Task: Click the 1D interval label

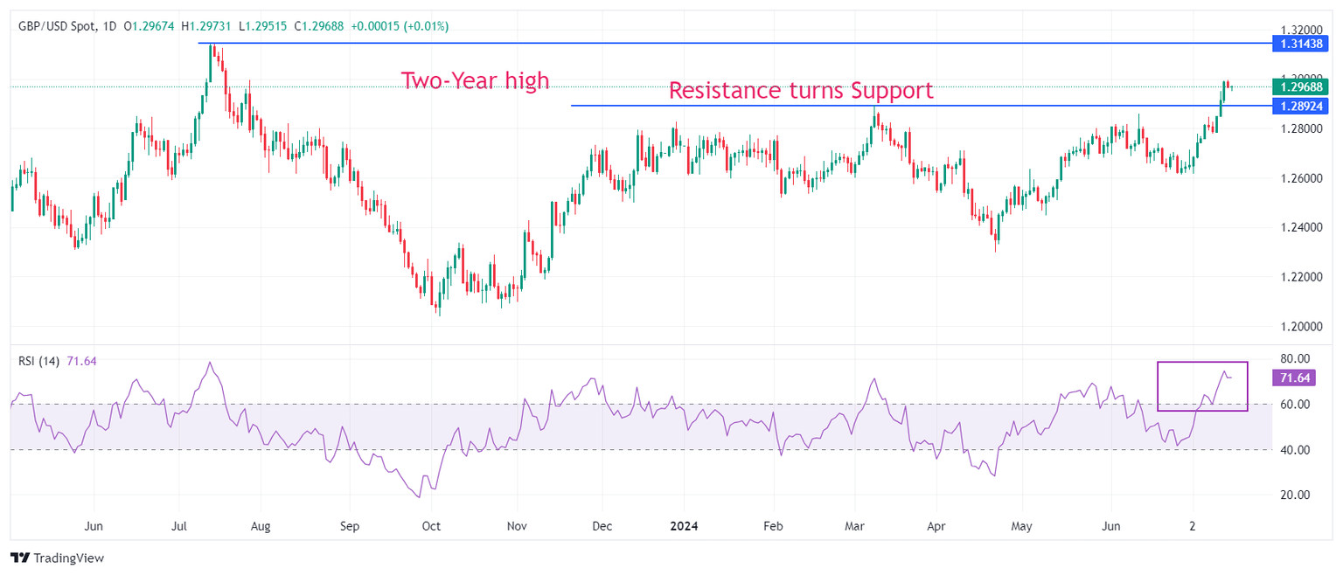Action: (110, 27)
